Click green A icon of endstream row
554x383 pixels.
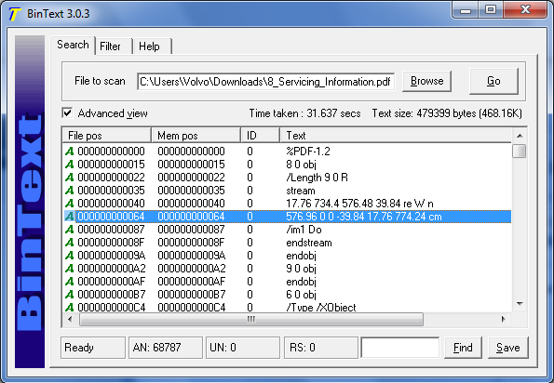(70, 243)
